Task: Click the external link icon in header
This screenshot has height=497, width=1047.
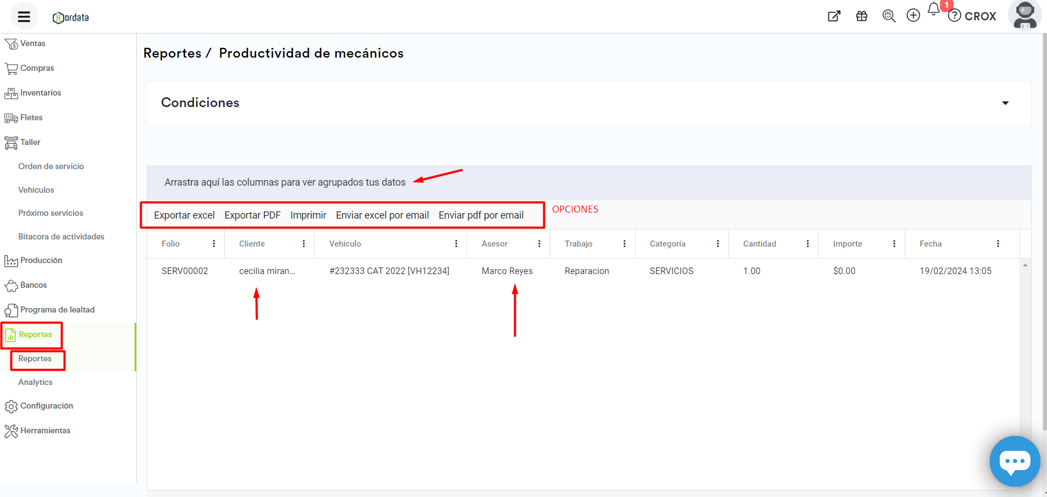Action: (x=834, y=16)
